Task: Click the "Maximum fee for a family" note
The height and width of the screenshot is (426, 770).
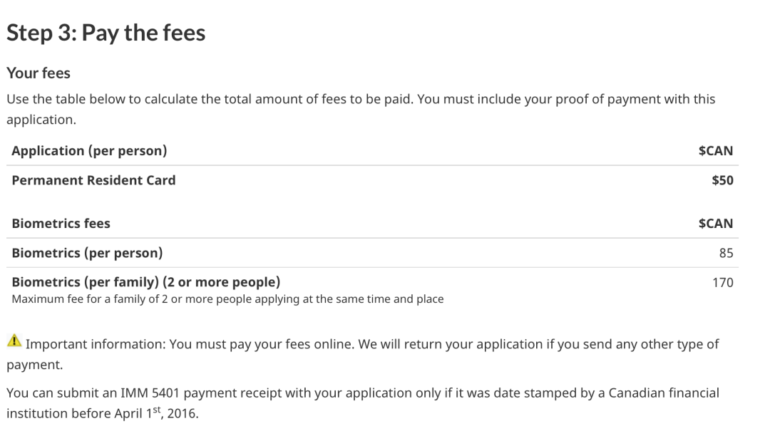Action: pos(227,299)
